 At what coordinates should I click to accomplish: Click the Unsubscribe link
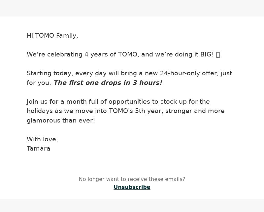click(x=132, y=187)
